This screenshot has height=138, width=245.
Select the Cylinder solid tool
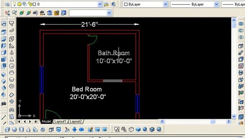(x=21, y=130)
